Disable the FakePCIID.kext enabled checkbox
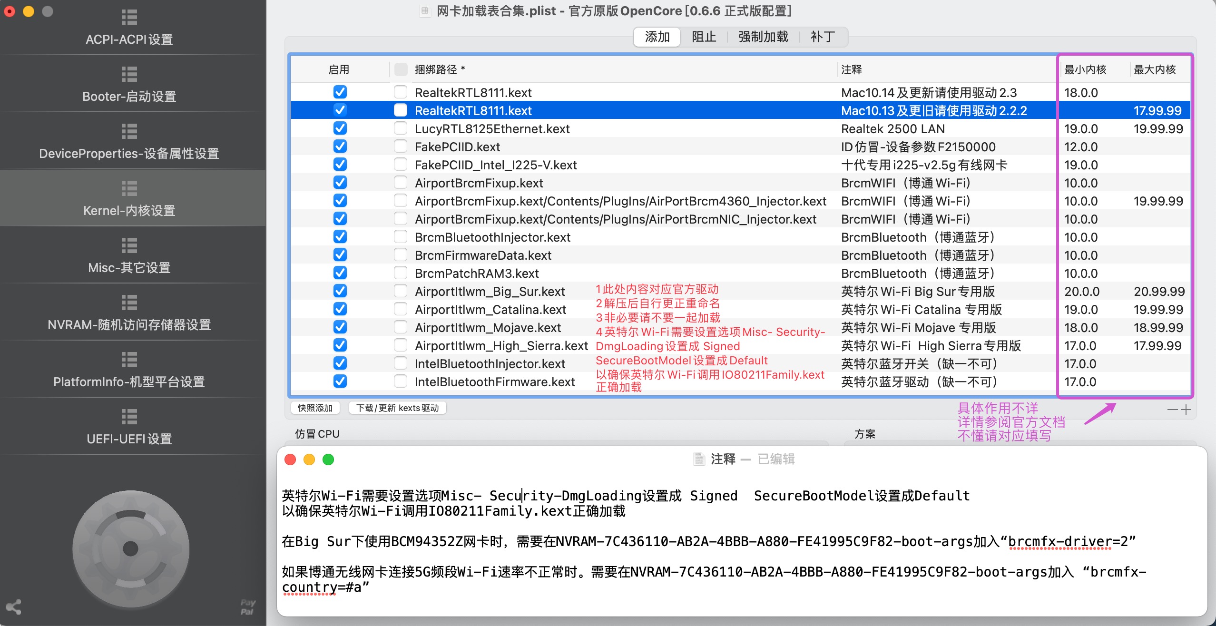Screen dimensions: 1216x626 pyautogui.click(x=340, y=147)
